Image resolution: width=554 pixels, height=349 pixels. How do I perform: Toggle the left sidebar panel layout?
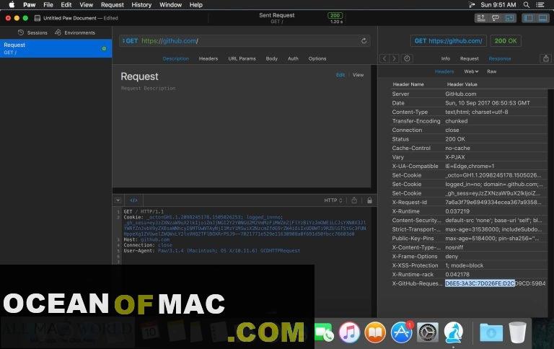point(529,18)
